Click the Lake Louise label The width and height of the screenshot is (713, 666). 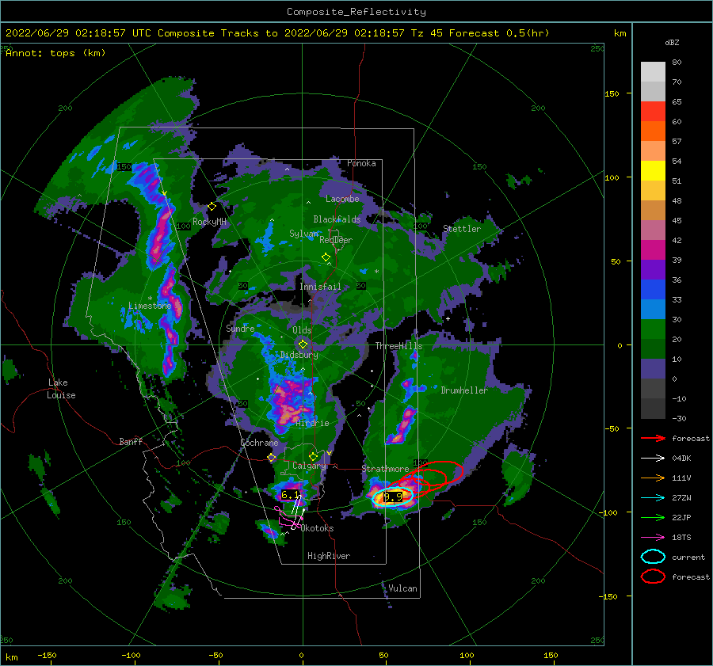[x=61, y=389]
